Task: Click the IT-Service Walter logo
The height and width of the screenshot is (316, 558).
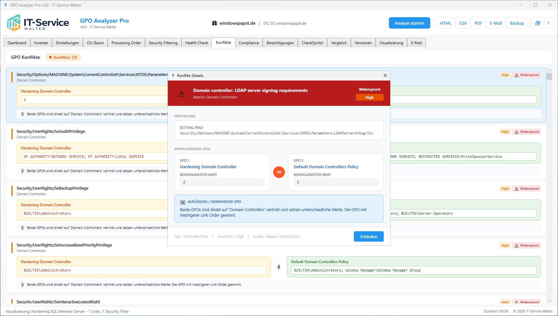Action: pos(38,23)
